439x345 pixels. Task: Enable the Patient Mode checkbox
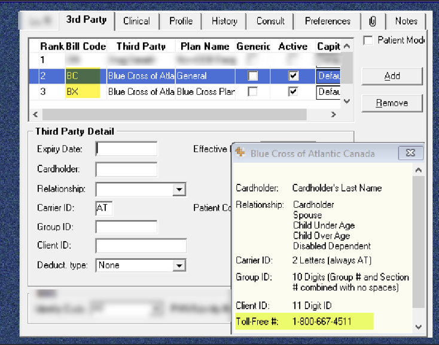point(368,41)
